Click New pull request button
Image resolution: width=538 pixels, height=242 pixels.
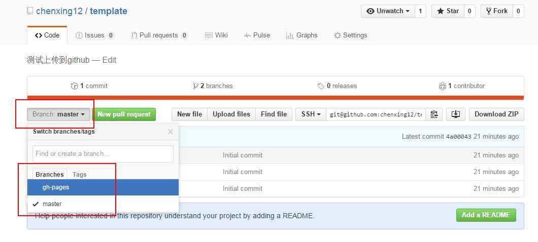coord(124,114)
